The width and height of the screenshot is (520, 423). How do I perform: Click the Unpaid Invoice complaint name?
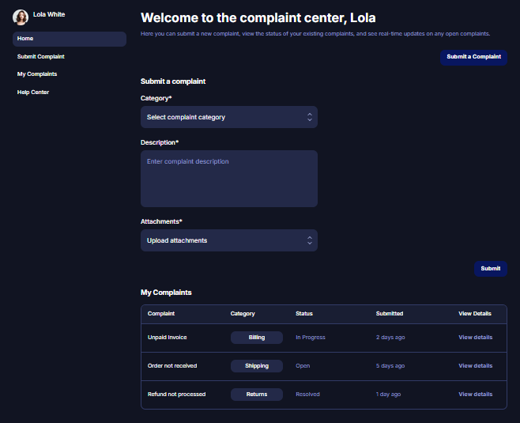point(168,338)
